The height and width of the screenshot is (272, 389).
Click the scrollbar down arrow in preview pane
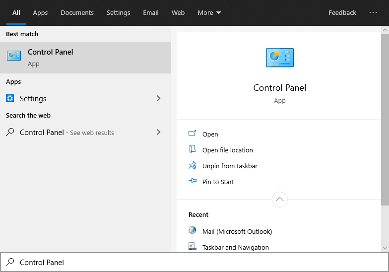pos(385,248)
